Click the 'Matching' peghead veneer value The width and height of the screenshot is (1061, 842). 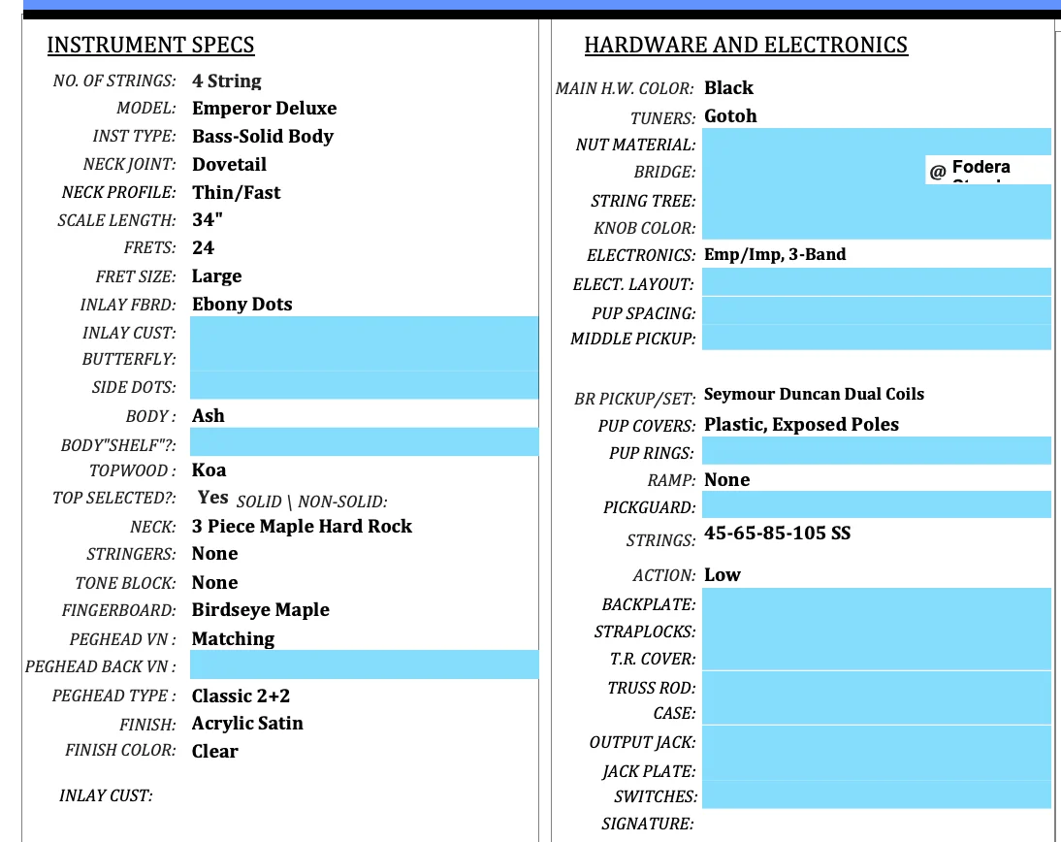click(233, 639)
